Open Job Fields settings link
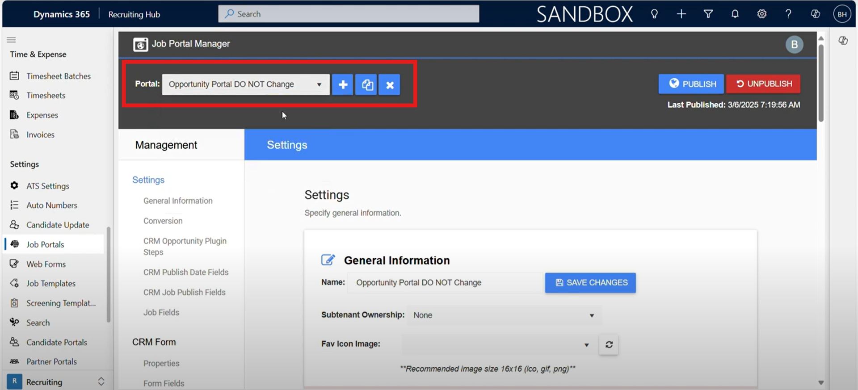858x390 pixels. pos(161,312)
